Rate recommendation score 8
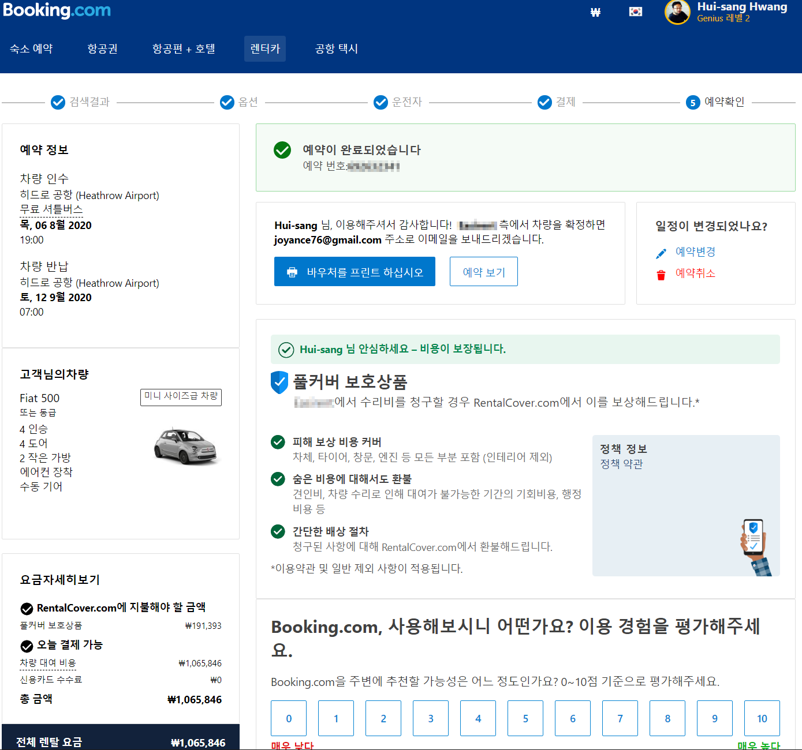Viewport: 802px width, 750px height. 667,718
